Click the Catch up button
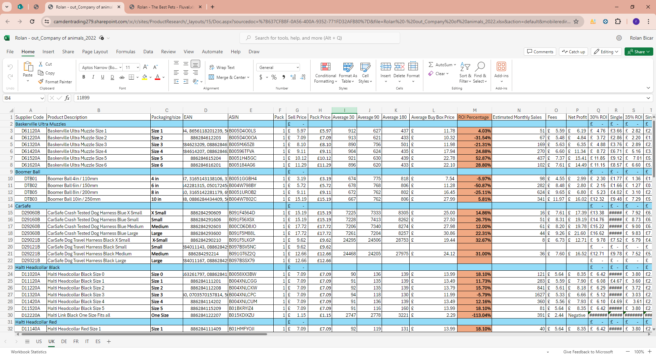Viewport: 656px width, 355px height. [x=573, y=52]
